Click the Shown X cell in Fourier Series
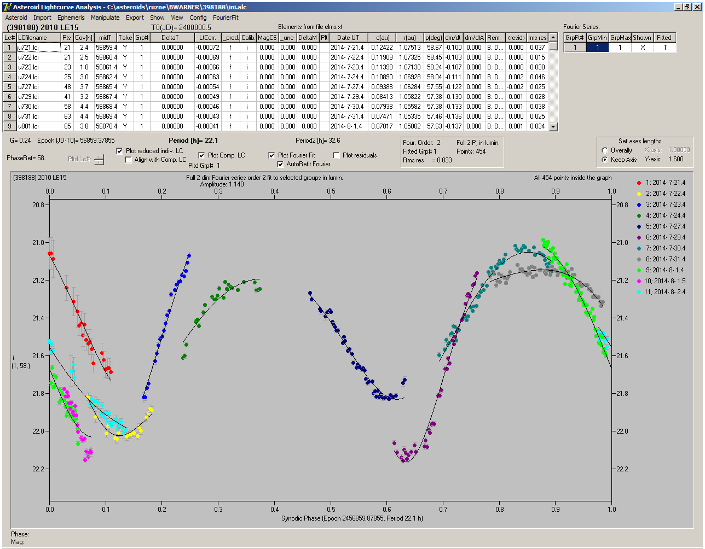Image resolution: width=705 pixels, height=549 pixels. click(642, 48)
